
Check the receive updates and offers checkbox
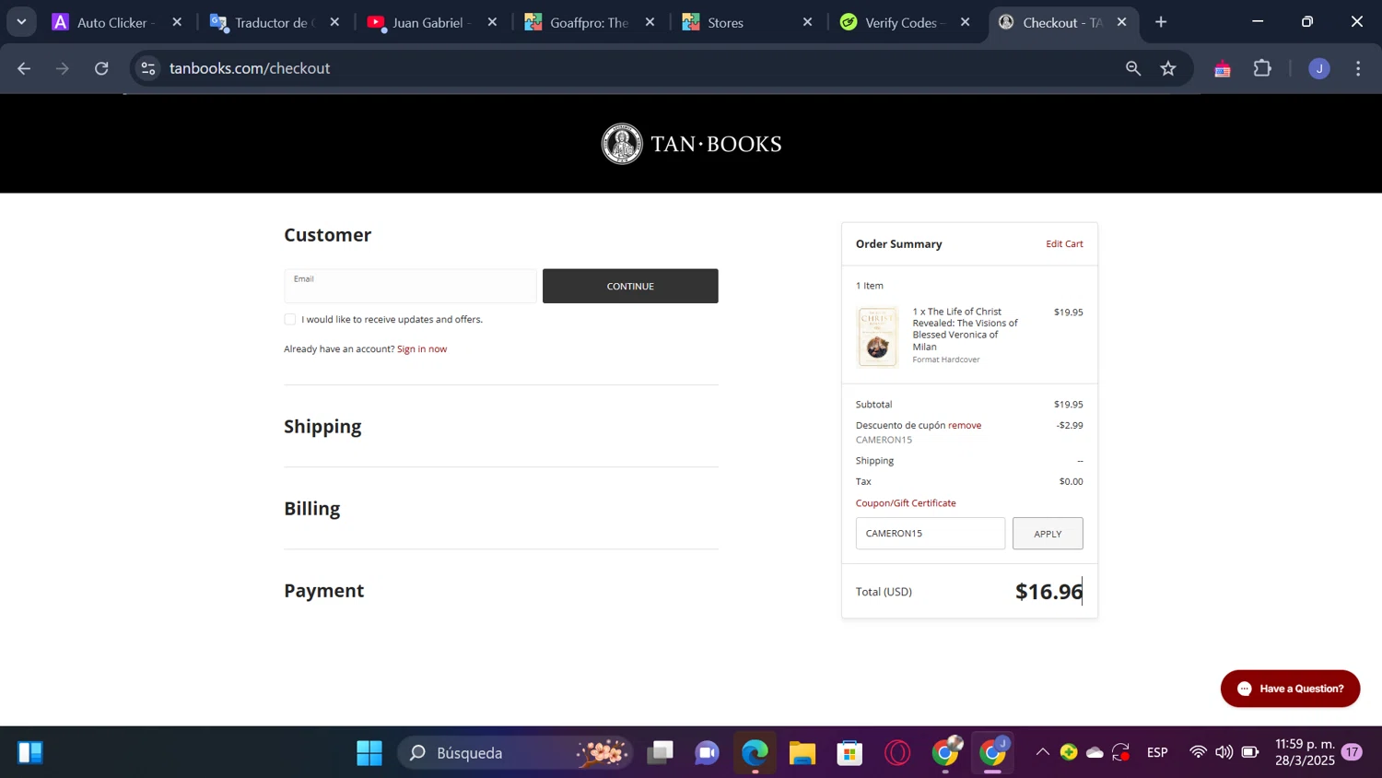290,319
